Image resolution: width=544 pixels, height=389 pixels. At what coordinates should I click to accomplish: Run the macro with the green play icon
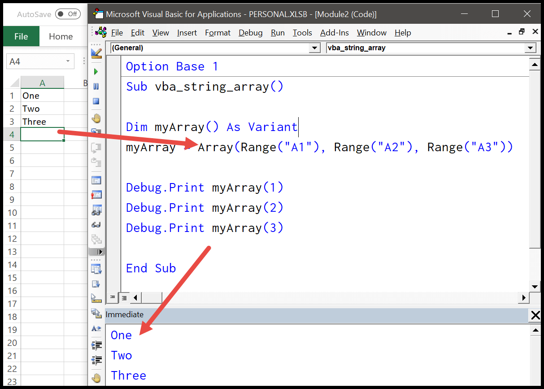click(x=96, y=72)
